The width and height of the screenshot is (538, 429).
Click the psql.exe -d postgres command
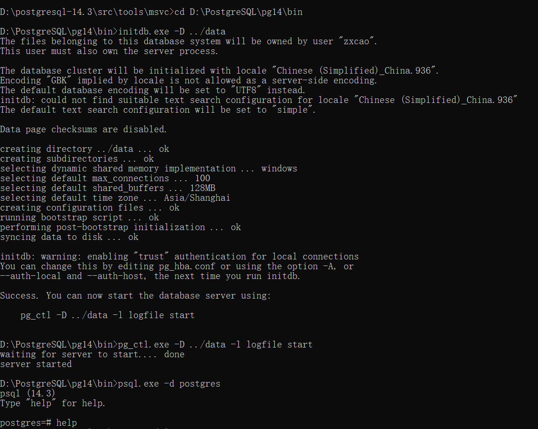tap(169, 384)
